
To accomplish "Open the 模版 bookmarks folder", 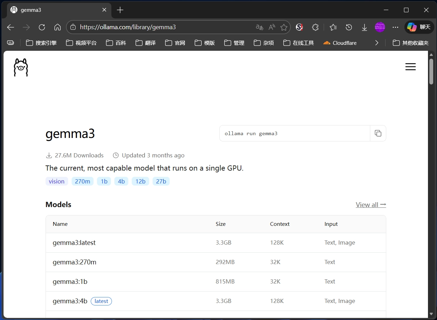I will point(205,43).
